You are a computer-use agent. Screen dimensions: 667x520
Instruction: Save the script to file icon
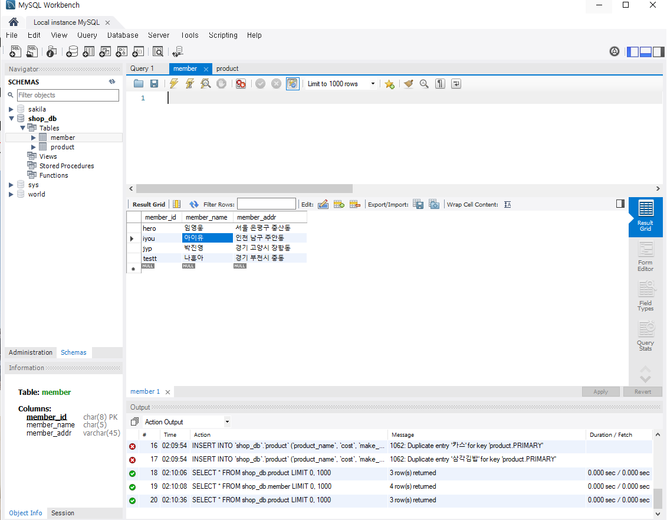155,83
